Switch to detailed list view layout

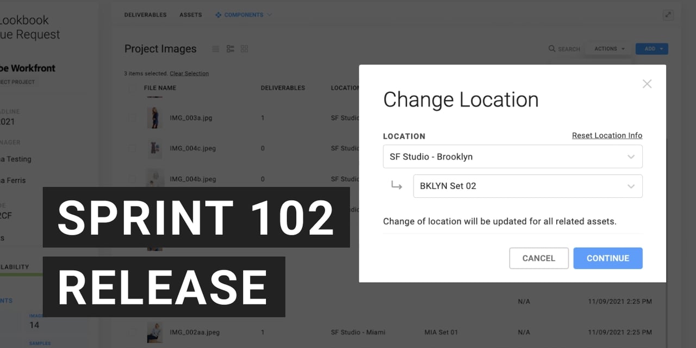pyautogui.click(x=231, y=49)
